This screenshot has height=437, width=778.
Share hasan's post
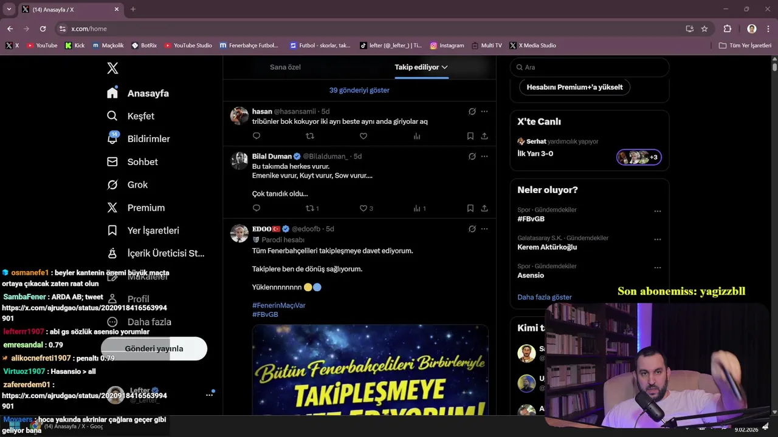(x=484, y=136)
